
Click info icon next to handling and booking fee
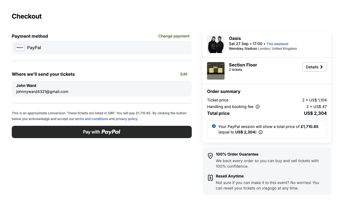257,107
